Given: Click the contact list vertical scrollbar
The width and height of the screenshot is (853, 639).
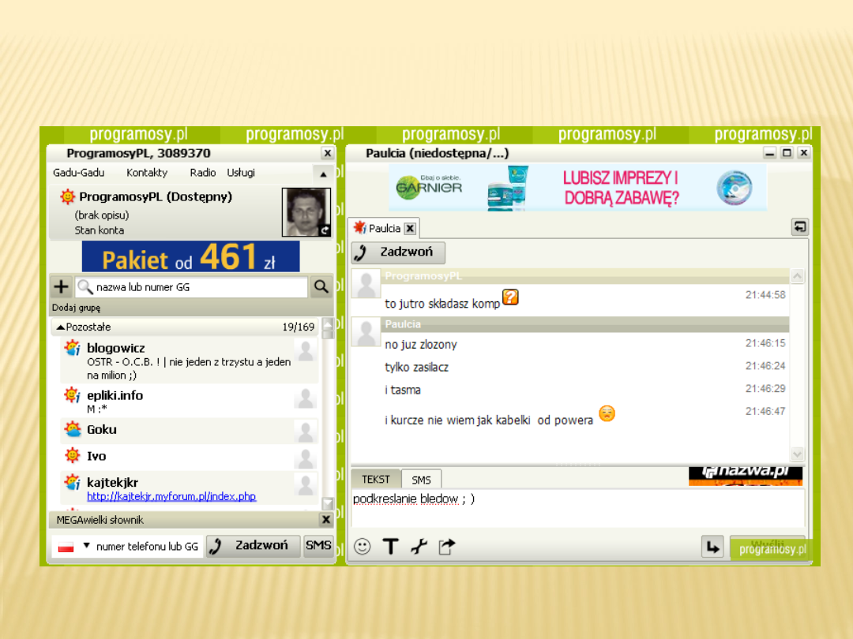Looking at the screenshot, I should tap(327, 410).
